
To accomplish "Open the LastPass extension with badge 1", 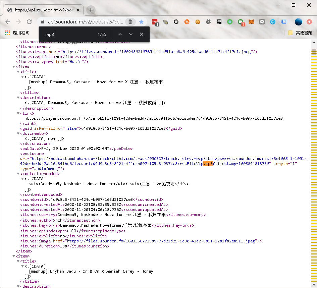I will 155,22.
